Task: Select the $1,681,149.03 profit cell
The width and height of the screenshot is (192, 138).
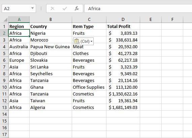Action: click(x=123, y=107)
